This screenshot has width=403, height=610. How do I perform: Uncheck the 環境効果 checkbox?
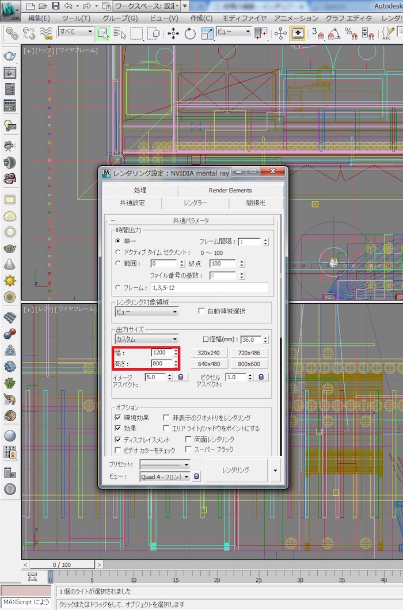coord(119,418)
